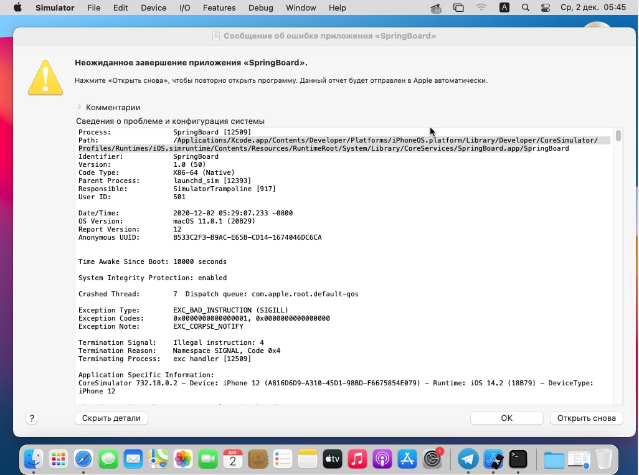Open the Edit menu
The height and width of the screenshot is (475, 639).
coord(121,7)
